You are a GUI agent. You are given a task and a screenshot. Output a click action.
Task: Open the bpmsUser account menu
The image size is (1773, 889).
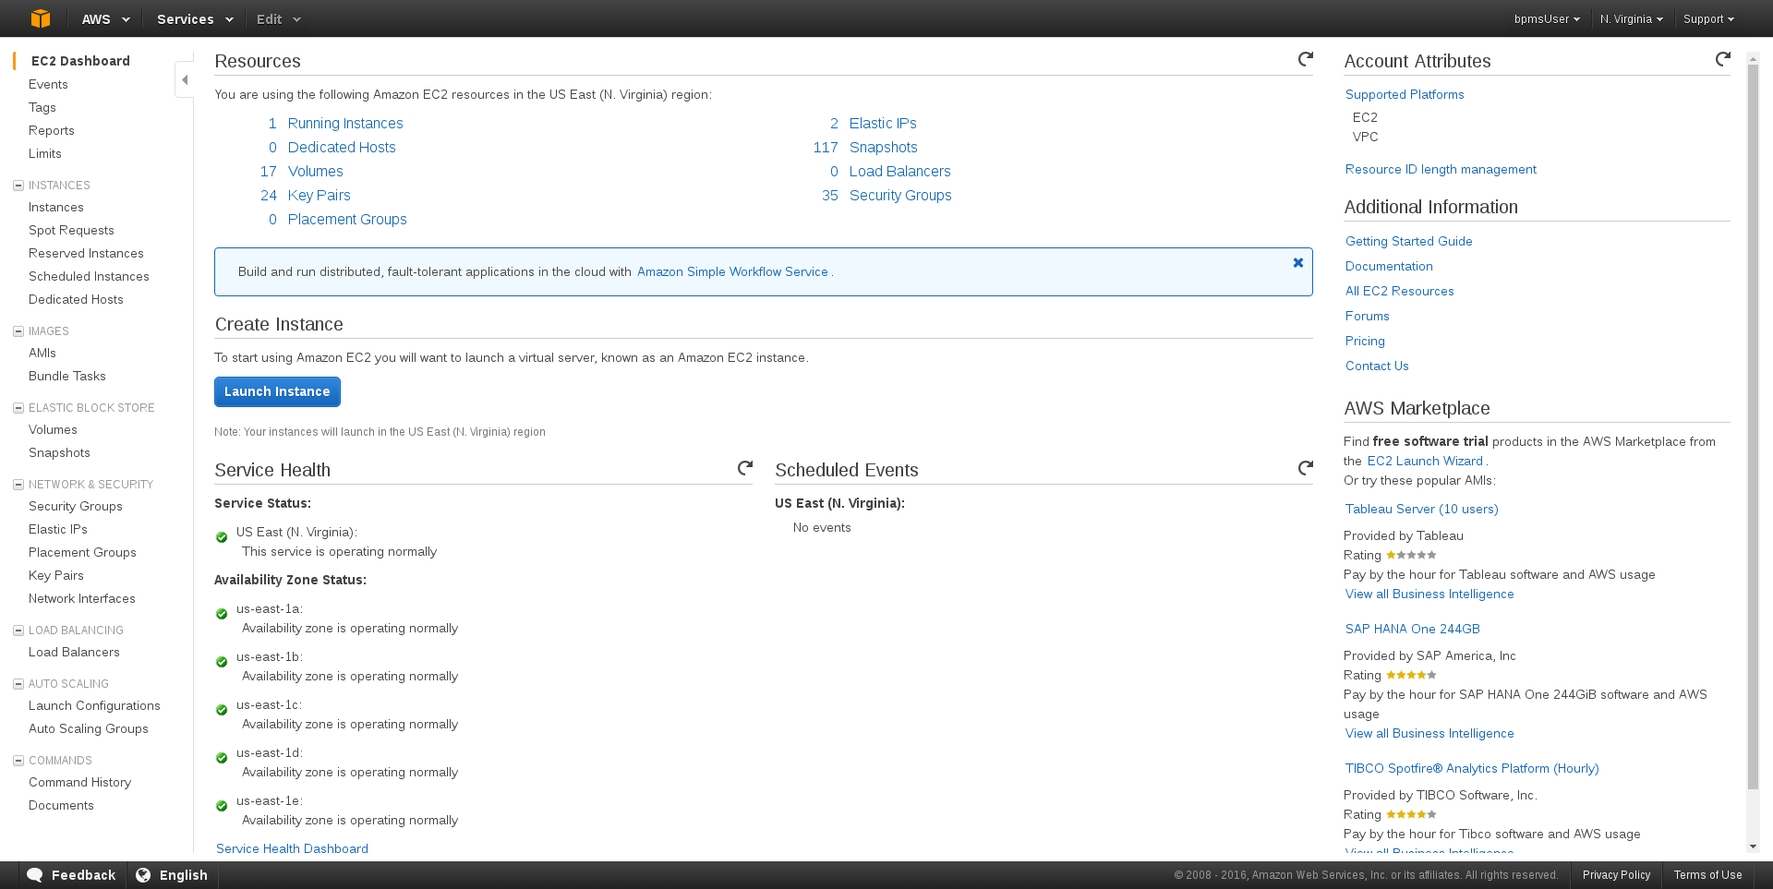tap(1547, 18)
